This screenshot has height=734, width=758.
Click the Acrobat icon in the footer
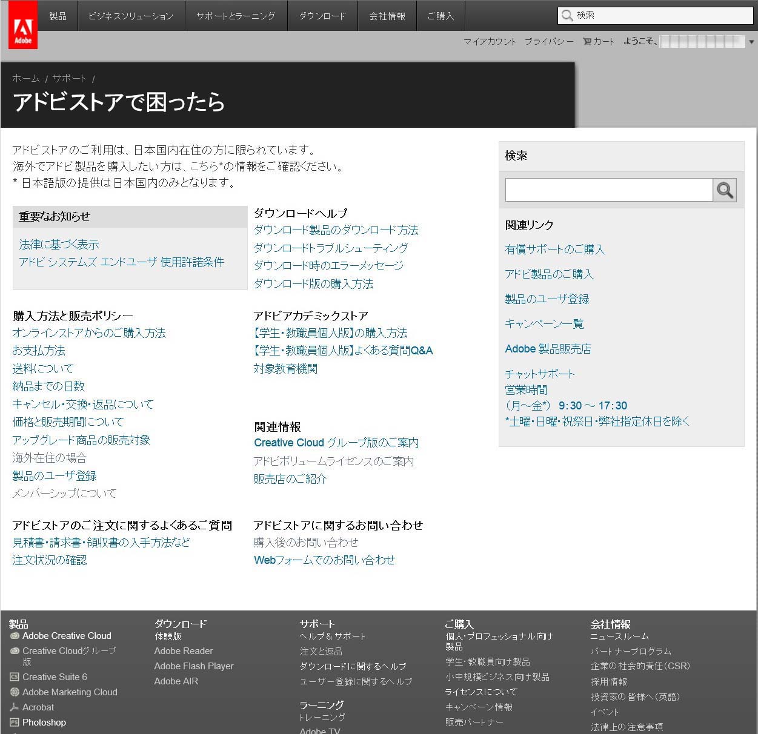(15, 707)
